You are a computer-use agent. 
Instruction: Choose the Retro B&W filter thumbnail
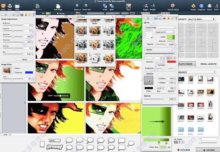click(81, 45)
